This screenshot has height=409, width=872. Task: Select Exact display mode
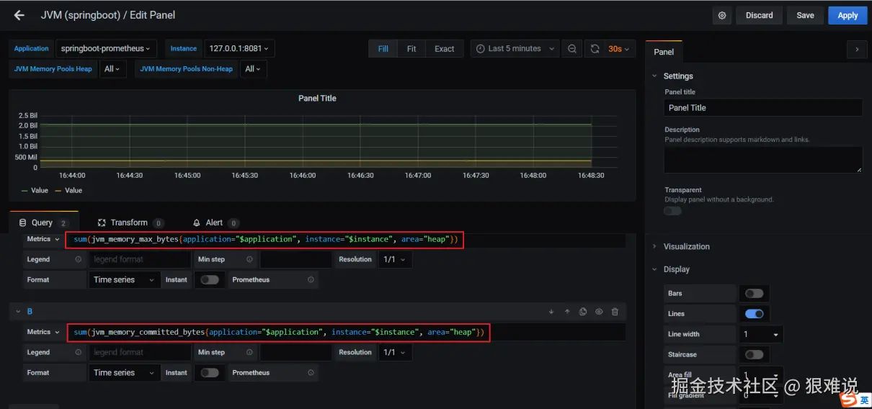(x=445, y=49)
